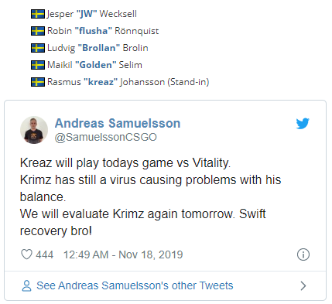Expand the chevron arrow for other Tweets
The height and width of the screenshot is (304, 332).
pyautogui.click(x=303, y=285)
